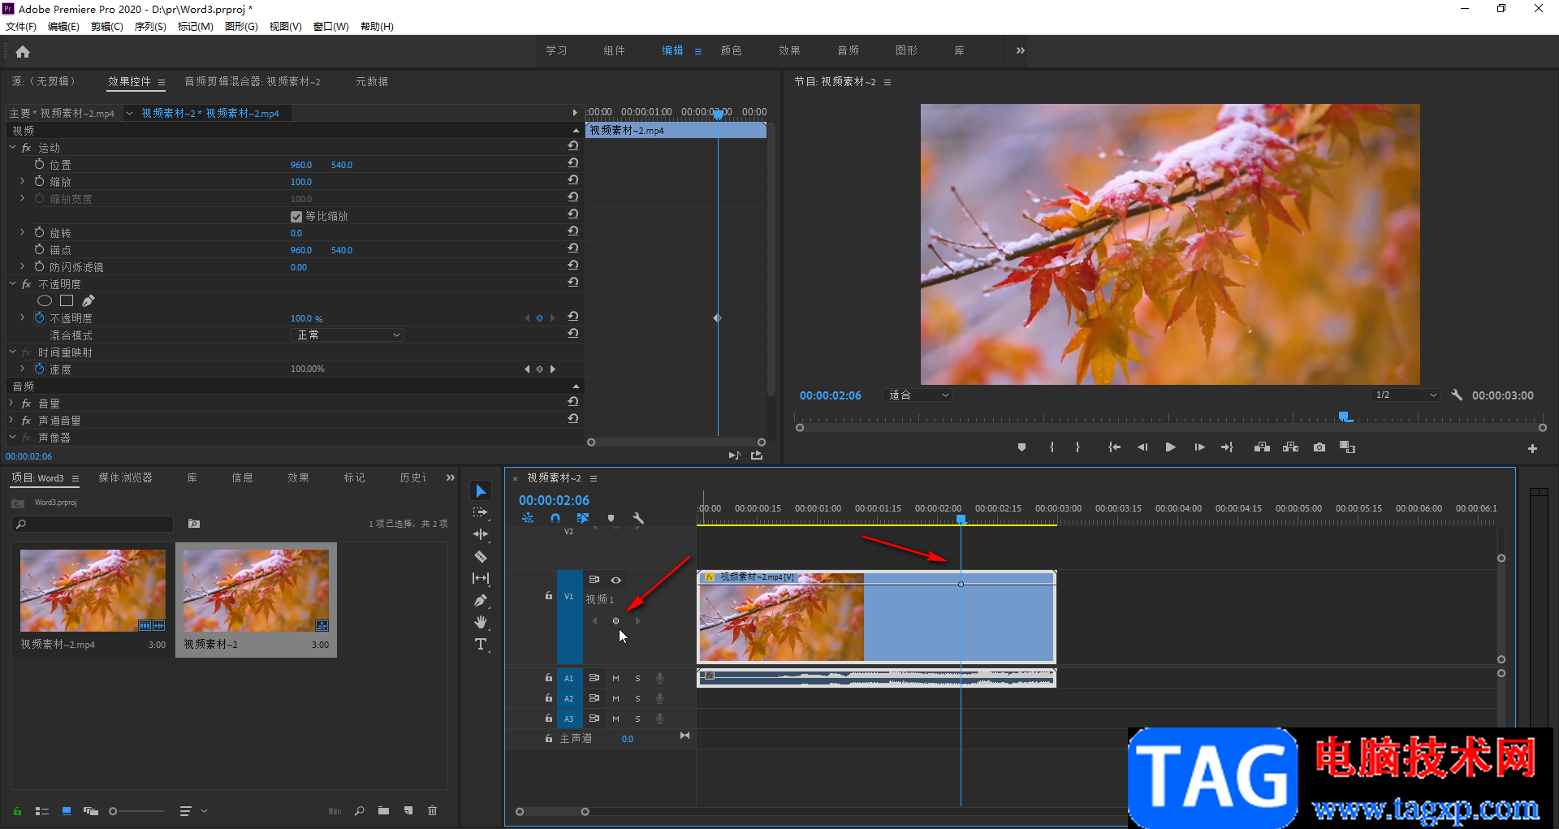Screen dimensions: 1559x829
Task: Expand the Channel Volume effect
Action: (12, 420)
